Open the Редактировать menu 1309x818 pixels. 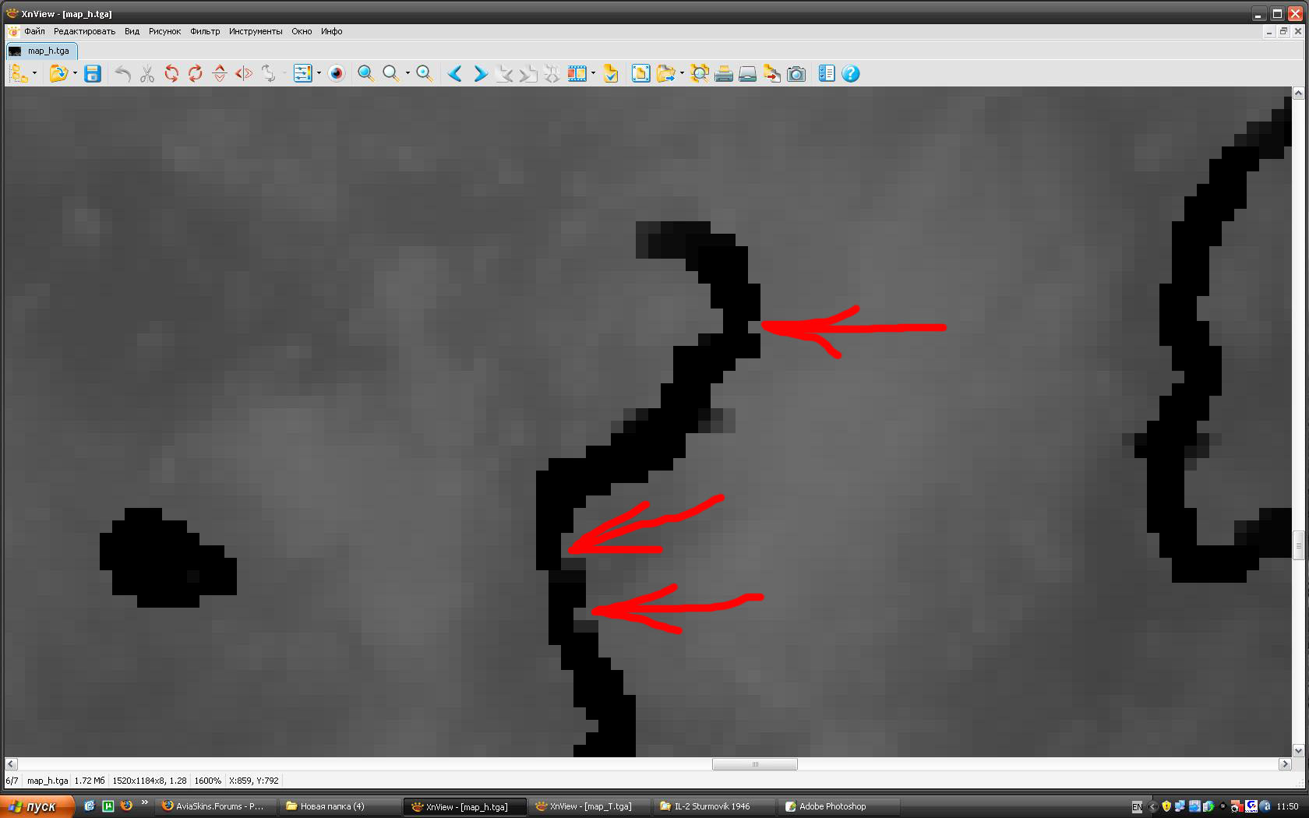tap(84, 31)
